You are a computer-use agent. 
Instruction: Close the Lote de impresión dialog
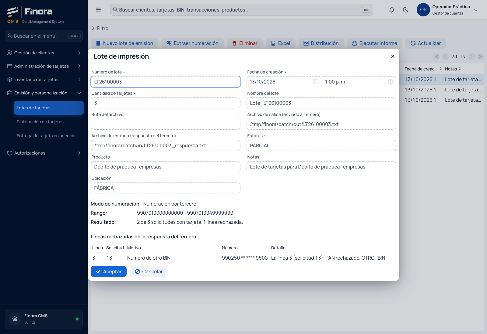[x=393, y=56]
